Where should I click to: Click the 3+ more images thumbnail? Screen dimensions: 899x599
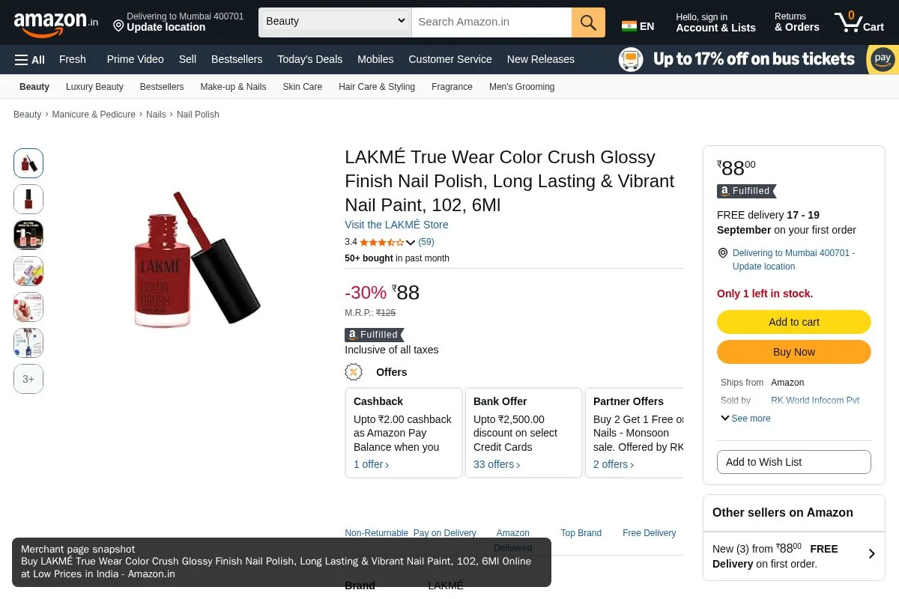click(28, 379)
